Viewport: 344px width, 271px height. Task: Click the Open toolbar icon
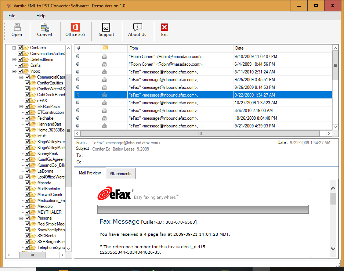pyautogui.click(x=17, y=27)
